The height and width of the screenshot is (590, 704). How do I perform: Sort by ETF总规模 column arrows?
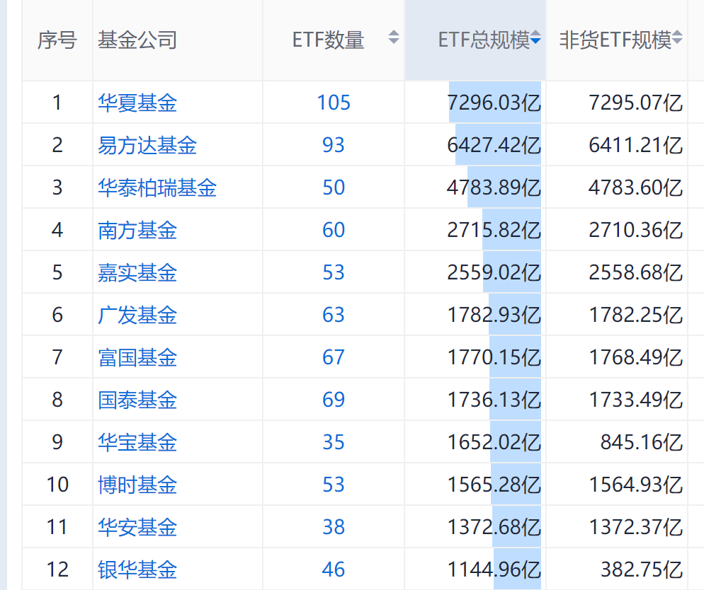[535, 37]
